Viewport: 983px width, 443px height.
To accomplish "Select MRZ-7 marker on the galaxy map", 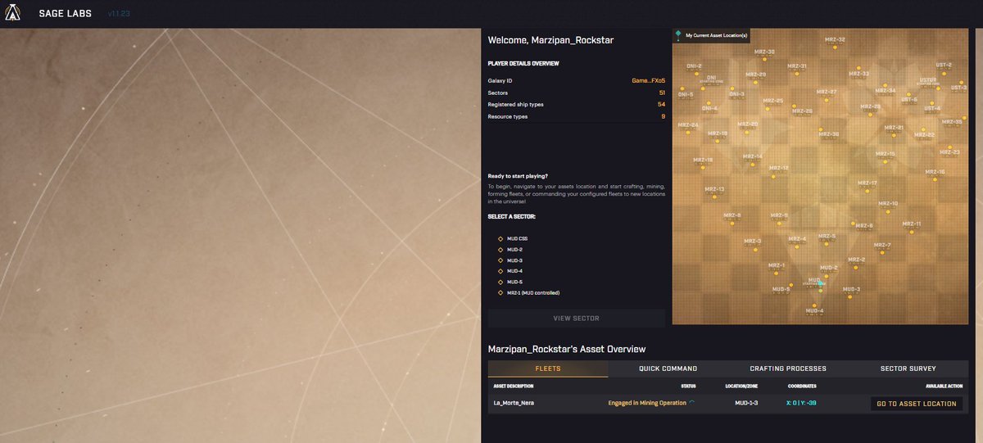I will [882, 252].
